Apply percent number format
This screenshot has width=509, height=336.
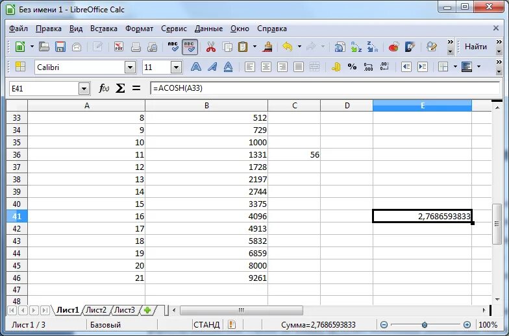pos(352,67)
